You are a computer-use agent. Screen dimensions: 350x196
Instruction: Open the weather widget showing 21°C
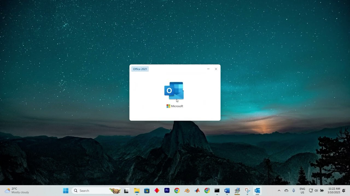17,191
